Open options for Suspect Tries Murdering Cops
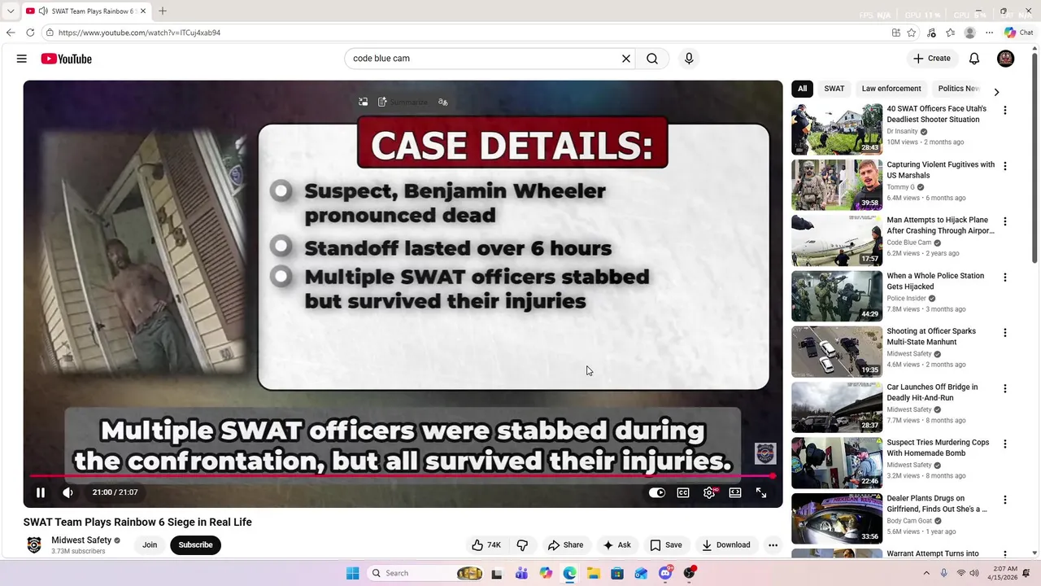The image size is (1041, 586). tap(1005, 444)
